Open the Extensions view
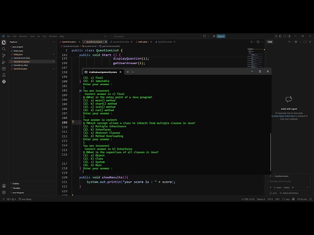The width and height of the screenshot is (314, 235). click(x=4, y=69)
